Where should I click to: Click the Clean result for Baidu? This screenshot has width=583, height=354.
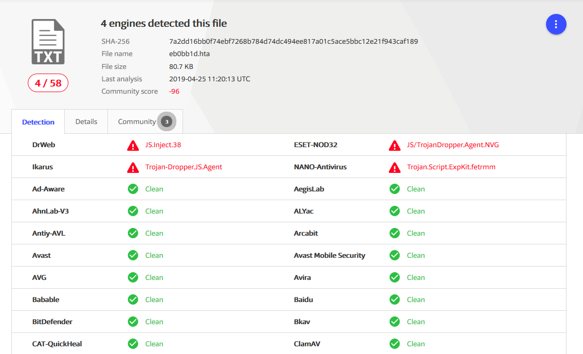(x=416, y=299)
